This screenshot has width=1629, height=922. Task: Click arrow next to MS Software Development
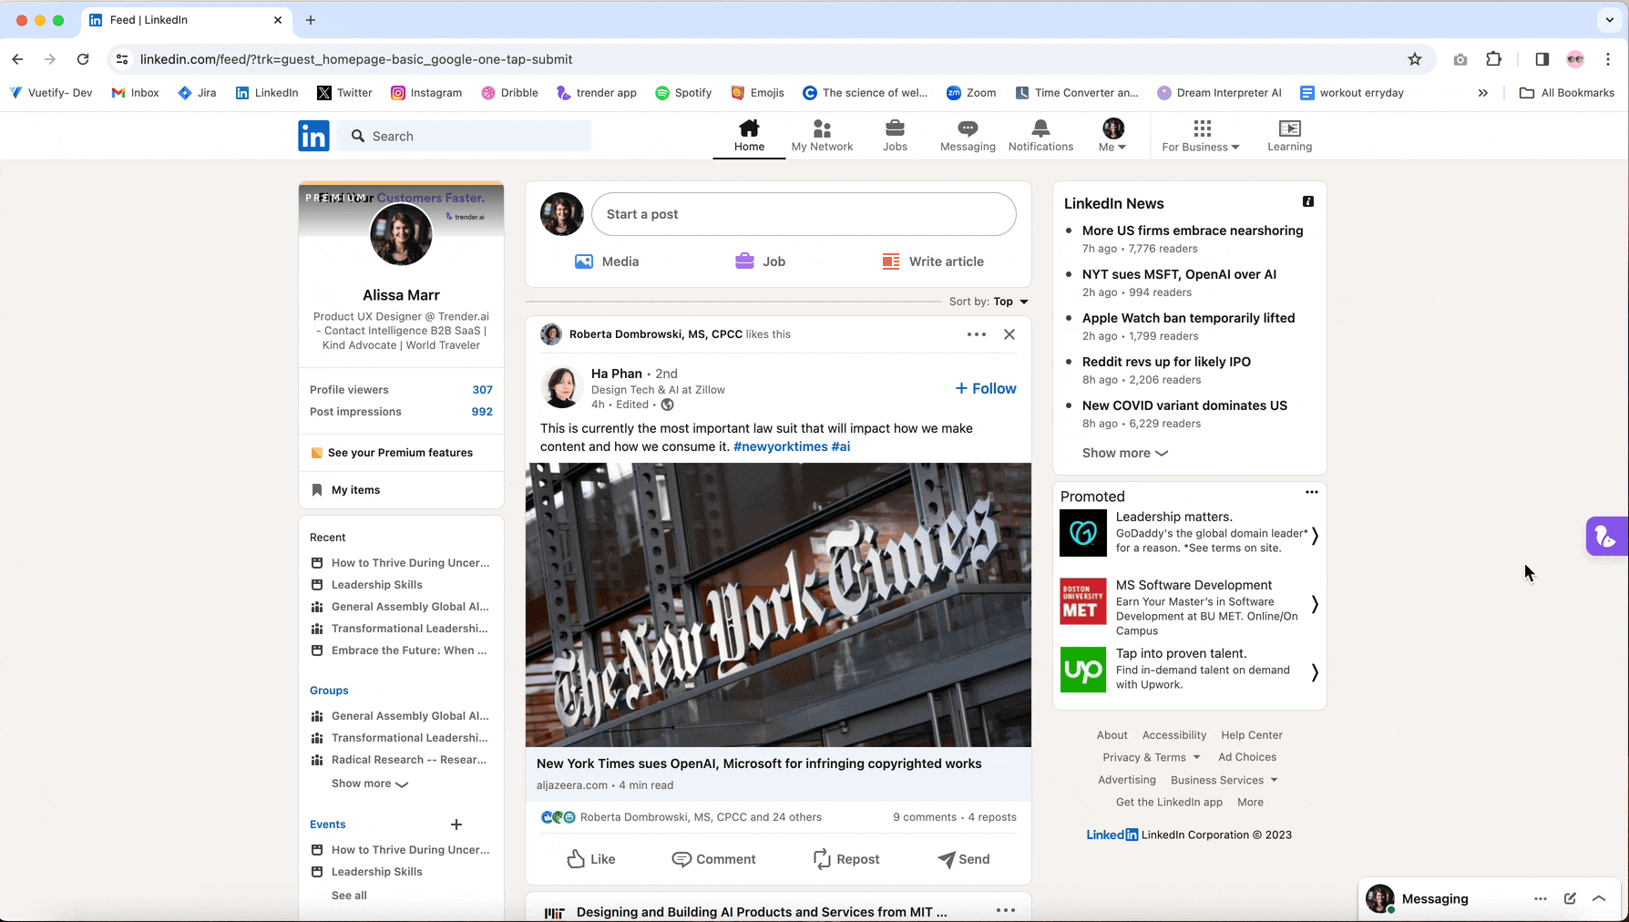tap(1314, 604)
